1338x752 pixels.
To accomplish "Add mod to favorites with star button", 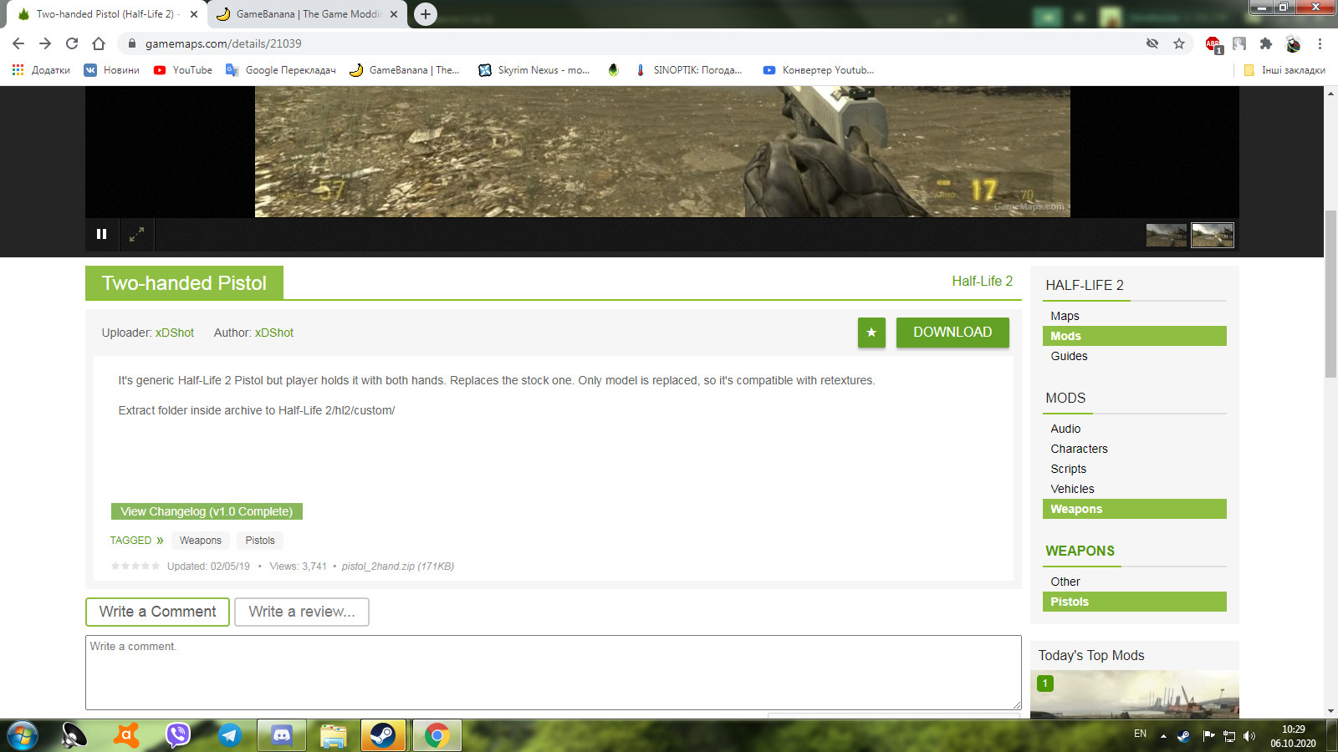I will (x=871, y=333).
